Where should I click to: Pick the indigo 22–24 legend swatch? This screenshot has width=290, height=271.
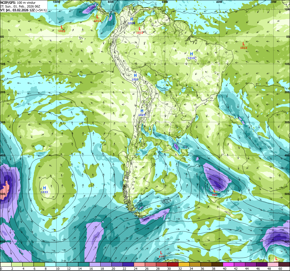tap(128, 265)
